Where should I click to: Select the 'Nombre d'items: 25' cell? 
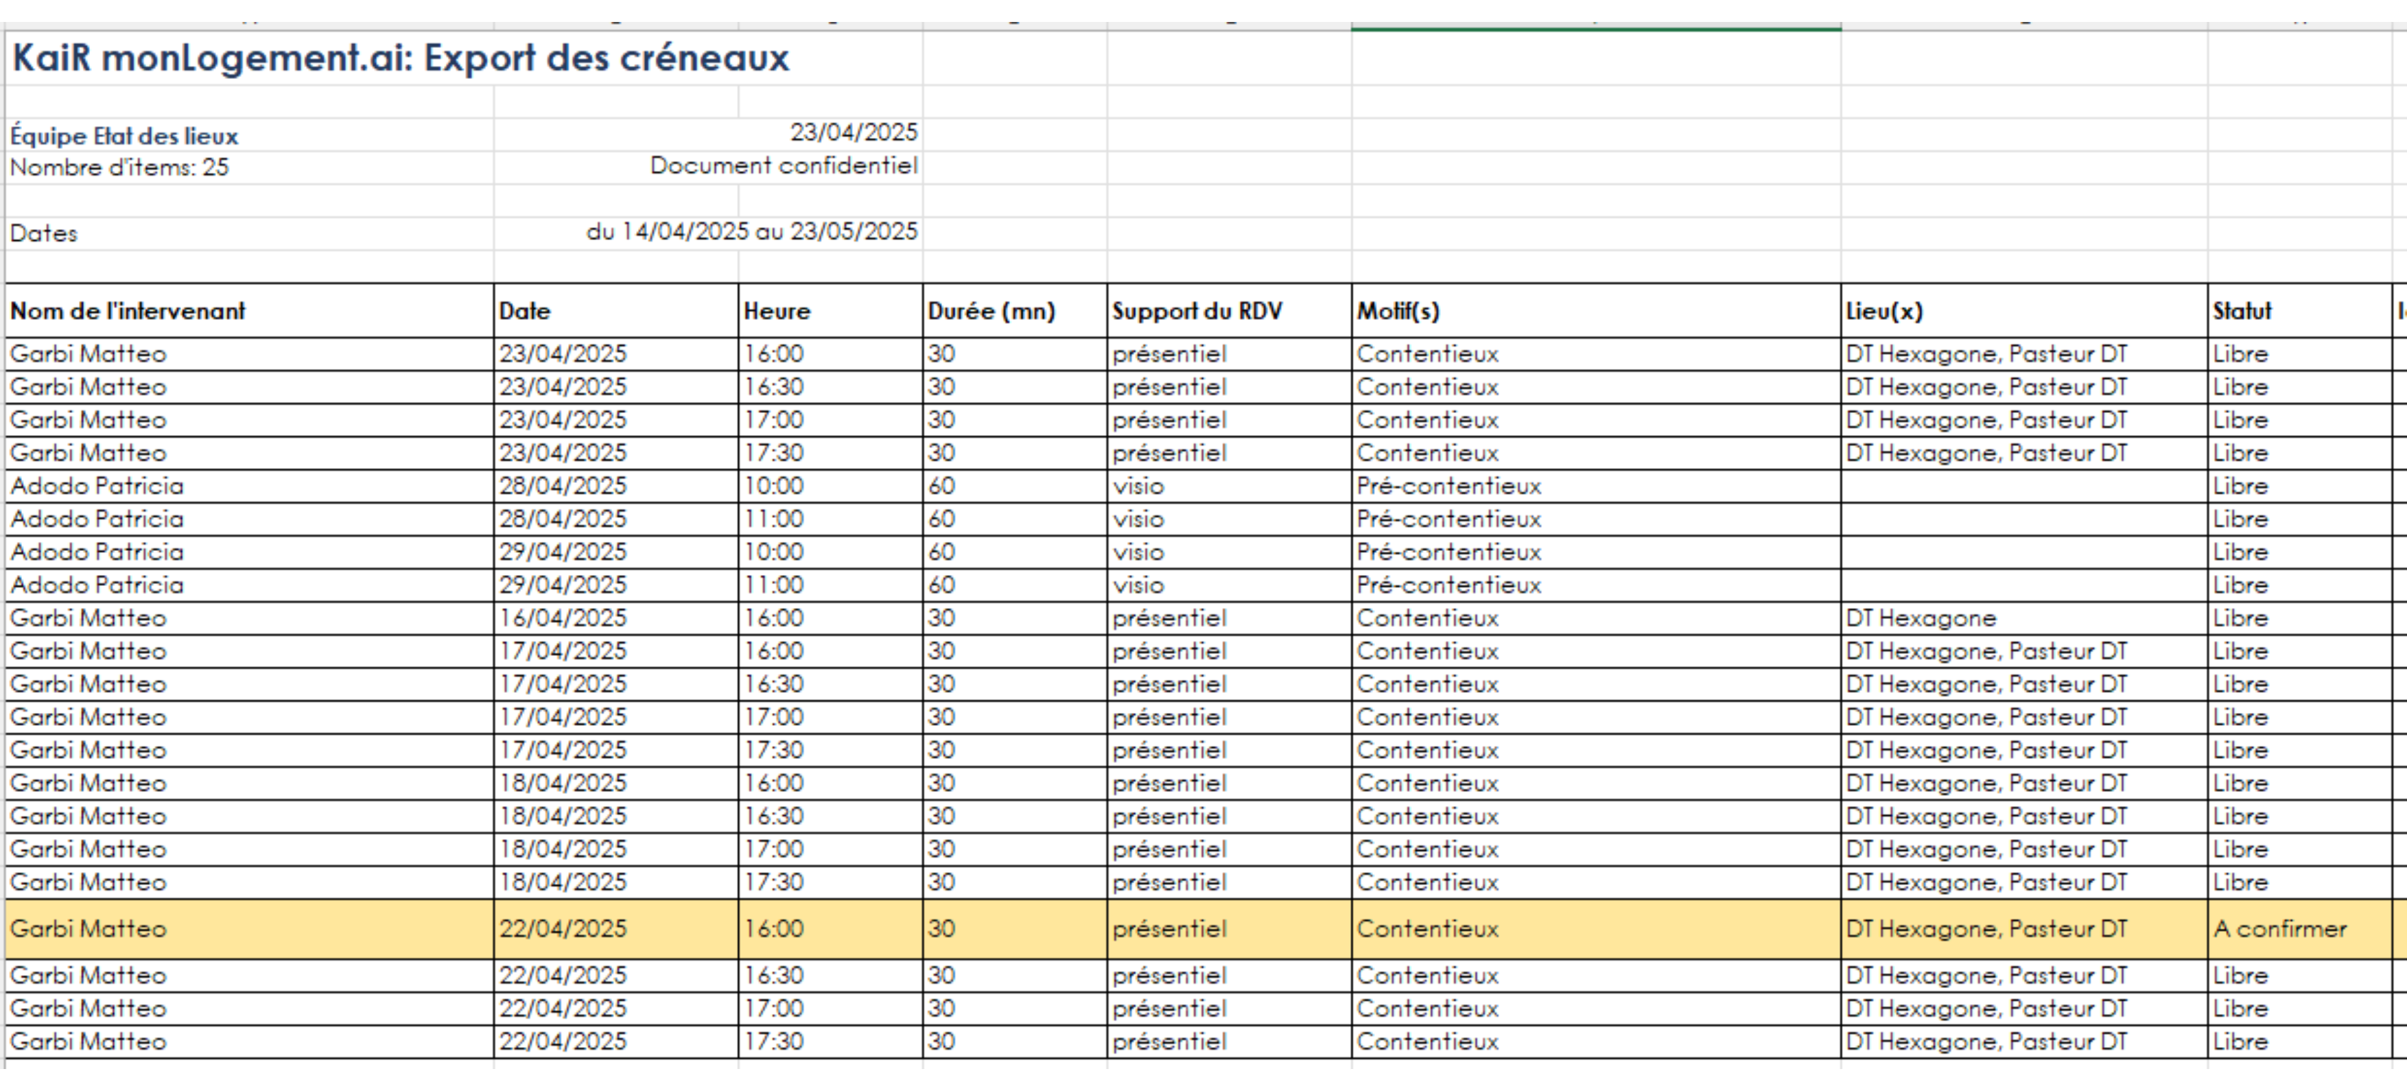click(x=119, y=168)
